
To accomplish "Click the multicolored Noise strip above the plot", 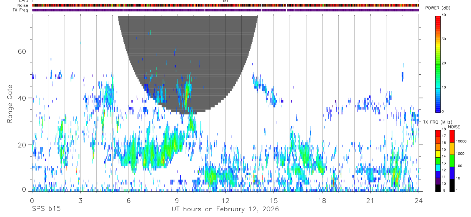I will (x=226, y=6).
